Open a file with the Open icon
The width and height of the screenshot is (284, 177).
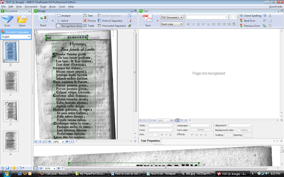coord(22,21)
